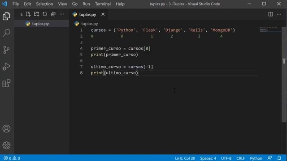The image size is (287, 161).
Task: Maximize the VS Code window
Action: point(264,4)
